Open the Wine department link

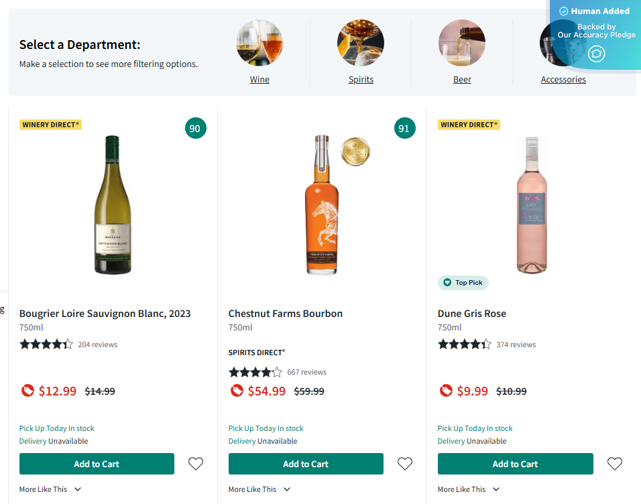tap(259, 79)
